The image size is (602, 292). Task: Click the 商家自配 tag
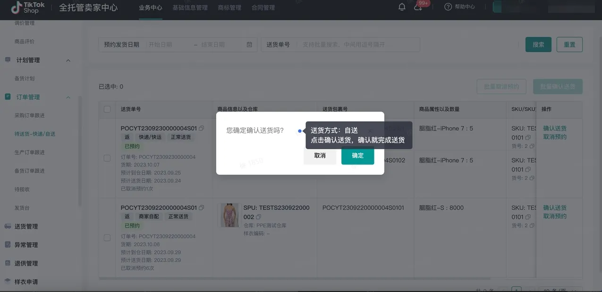coord(149,216)
